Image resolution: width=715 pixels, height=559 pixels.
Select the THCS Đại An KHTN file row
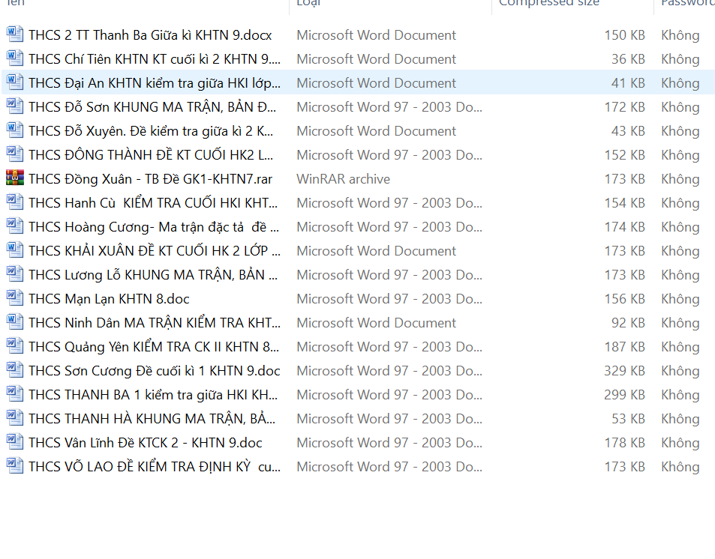(155, 83)
